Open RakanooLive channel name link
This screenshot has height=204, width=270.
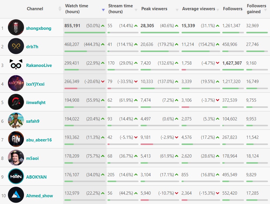click(39, 65)
